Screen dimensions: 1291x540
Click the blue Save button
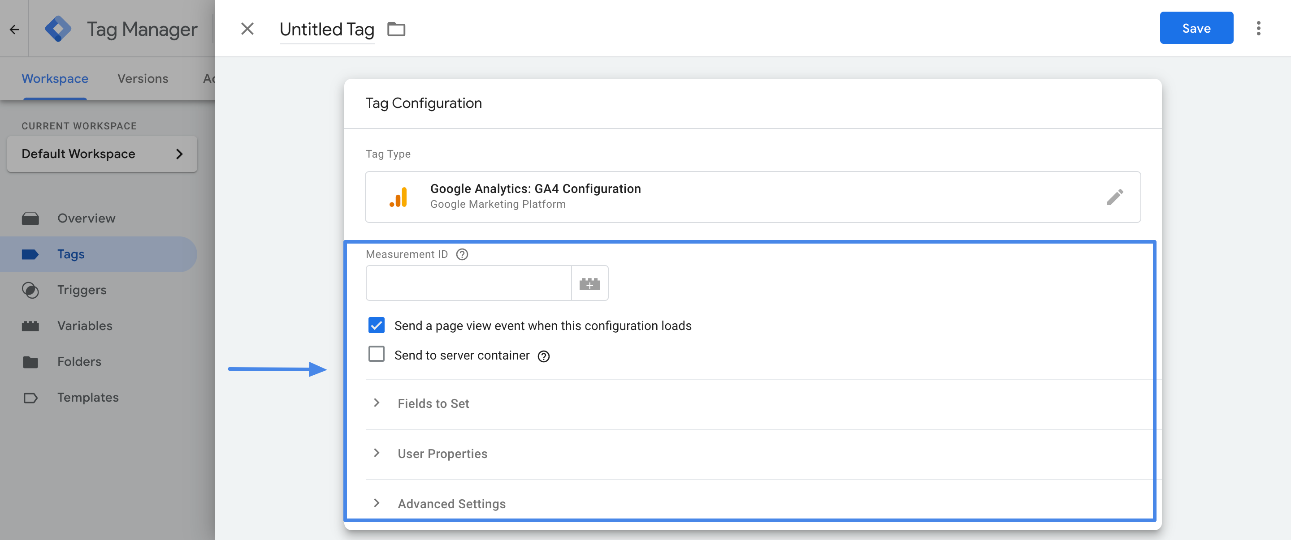point(1196,29)
